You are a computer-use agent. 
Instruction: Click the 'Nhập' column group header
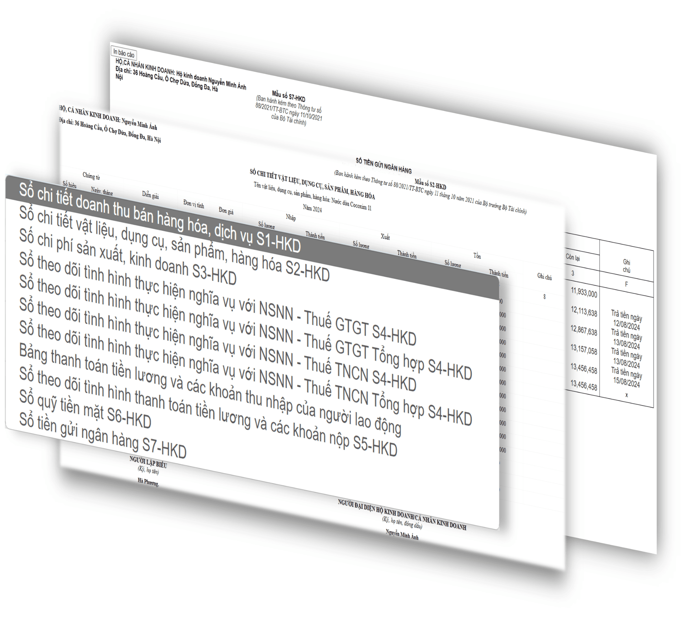pos(291,217)
